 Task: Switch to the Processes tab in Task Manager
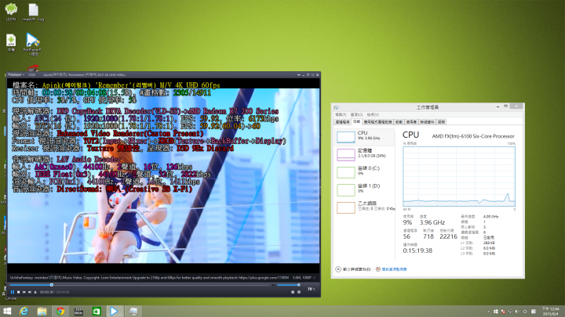point(342,122)
